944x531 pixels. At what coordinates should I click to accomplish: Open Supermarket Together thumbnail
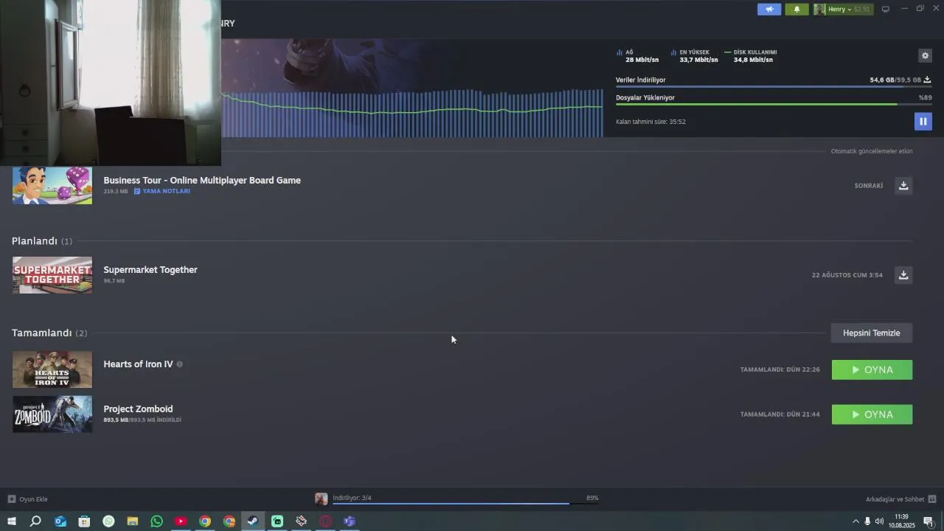coord(52,275)
